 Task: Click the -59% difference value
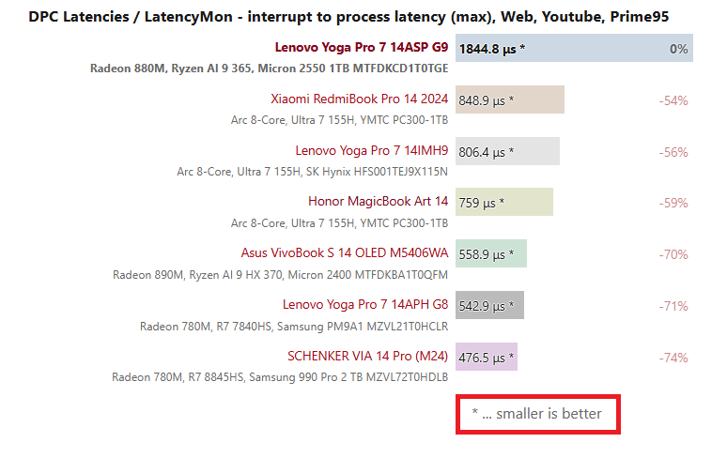point(673,203)
